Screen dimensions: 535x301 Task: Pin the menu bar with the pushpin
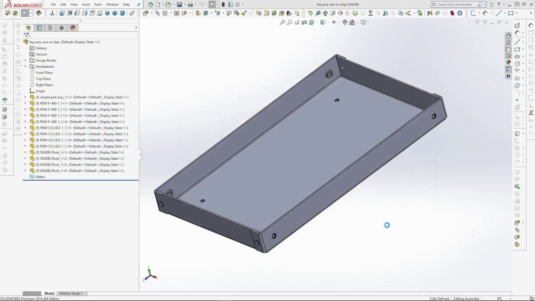coord(139,5)
